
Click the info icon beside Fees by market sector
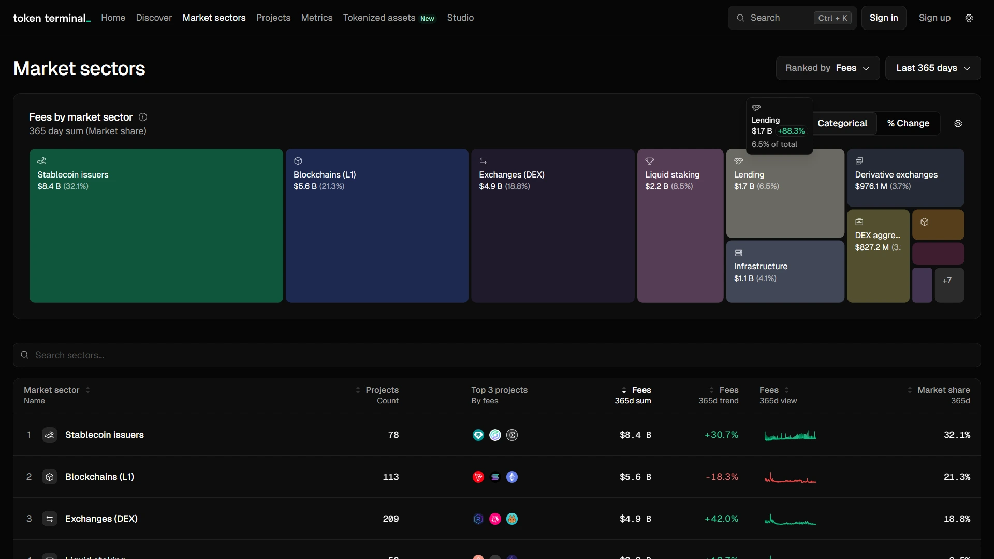click(143, 117)
